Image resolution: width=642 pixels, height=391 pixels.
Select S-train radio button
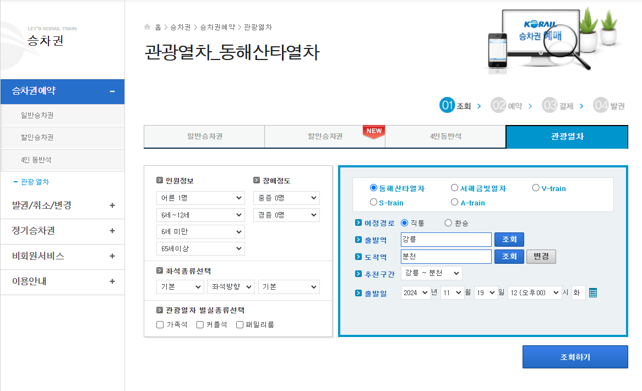coord(373,202)
